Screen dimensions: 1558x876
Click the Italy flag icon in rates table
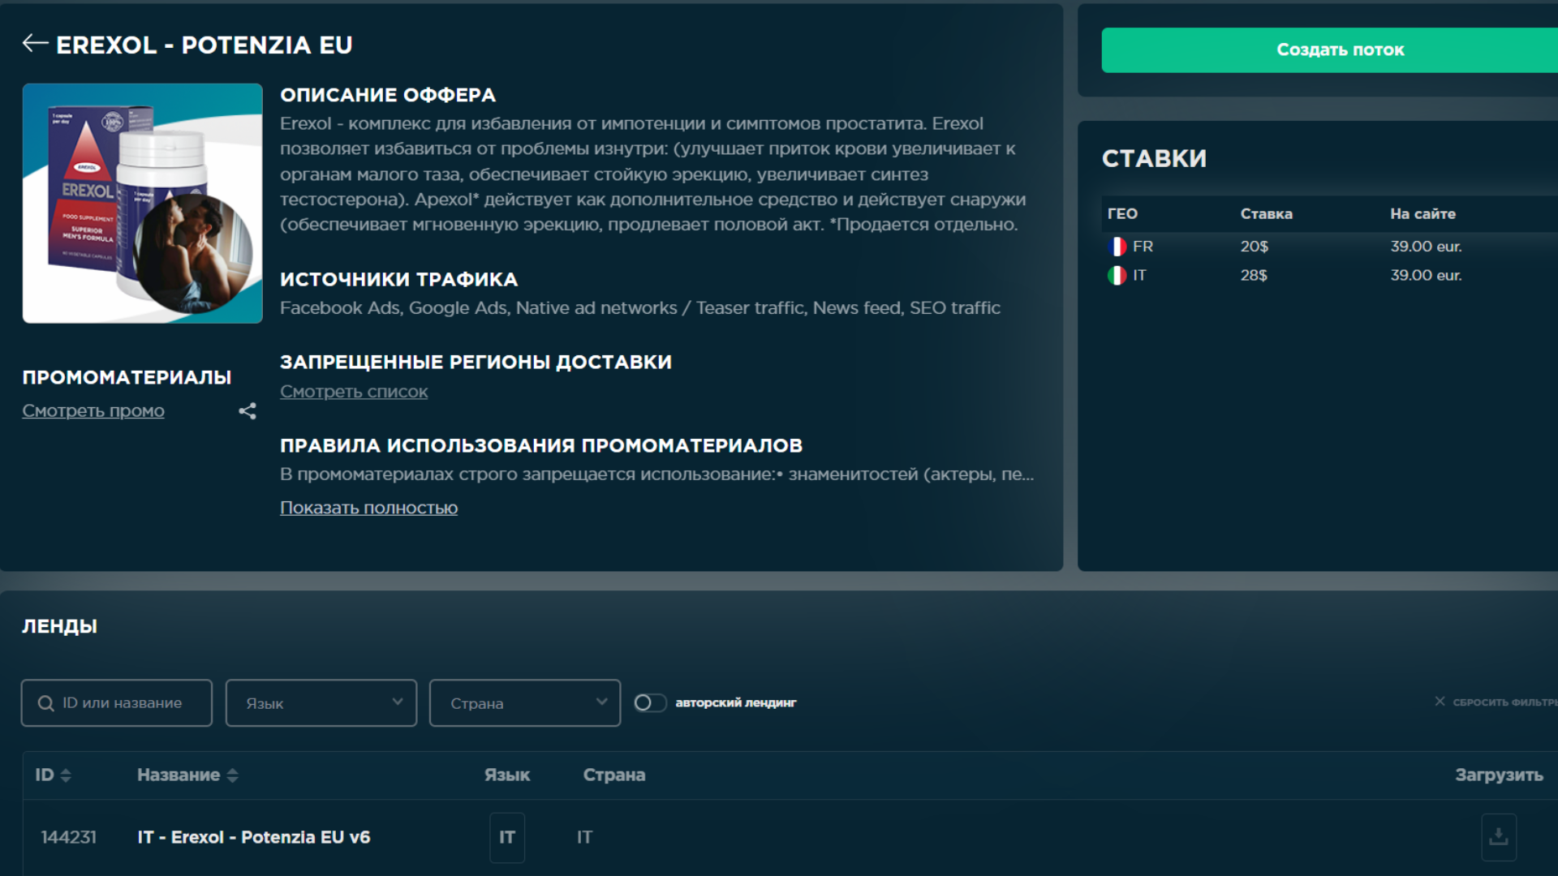[1117, 276]
